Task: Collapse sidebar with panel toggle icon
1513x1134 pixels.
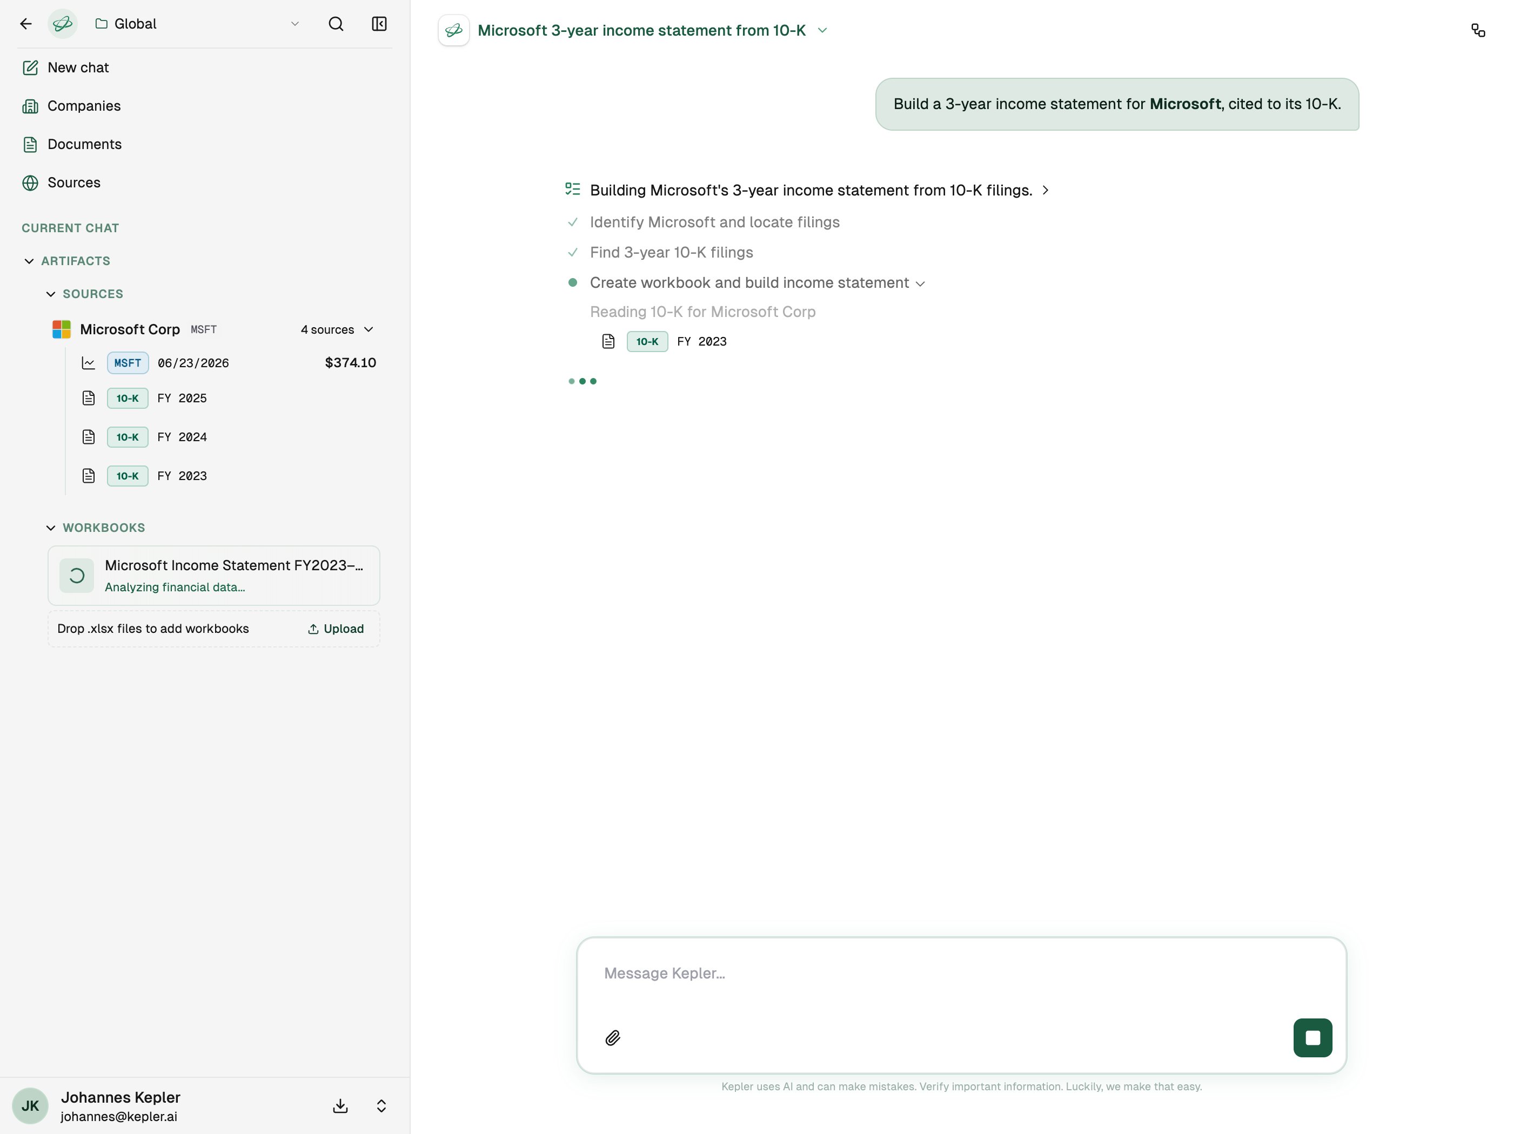Action: point(379,24)
